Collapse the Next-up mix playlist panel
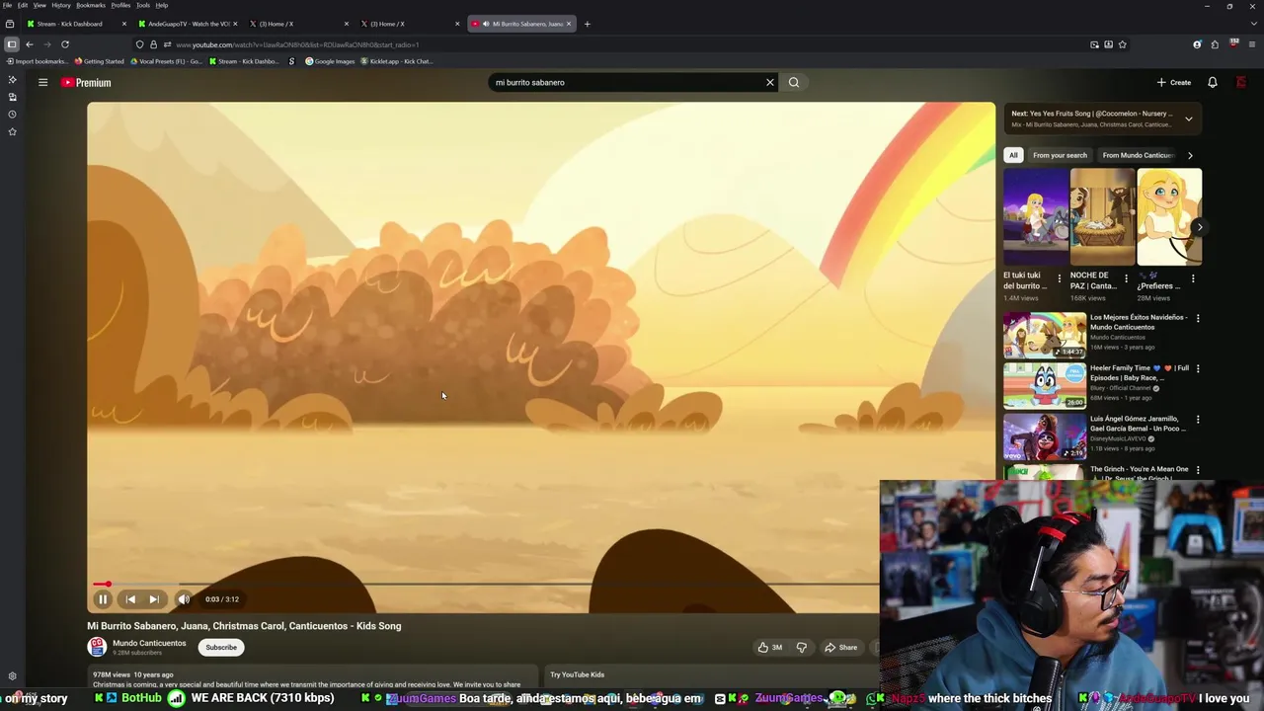The width and height of the screenshot is (1264, 711). [1189, 118]
